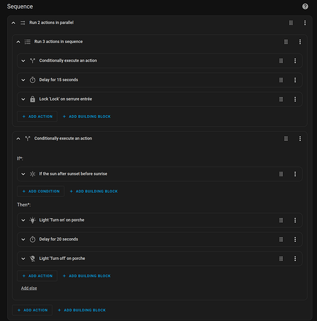The height and width of the screenshot is (321, 317).
Task: Click drag handle of Light Turn off porche
Action: pyautogui.click(x=281, y=259)
